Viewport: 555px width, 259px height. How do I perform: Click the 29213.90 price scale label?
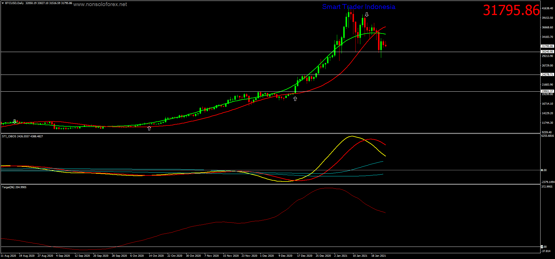547,56
